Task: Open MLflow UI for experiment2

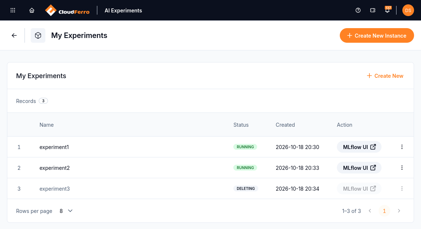Action: pos(359,168)
